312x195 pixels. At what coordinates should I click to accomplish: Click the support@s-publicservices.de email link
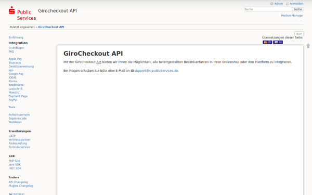pos(156,71)
